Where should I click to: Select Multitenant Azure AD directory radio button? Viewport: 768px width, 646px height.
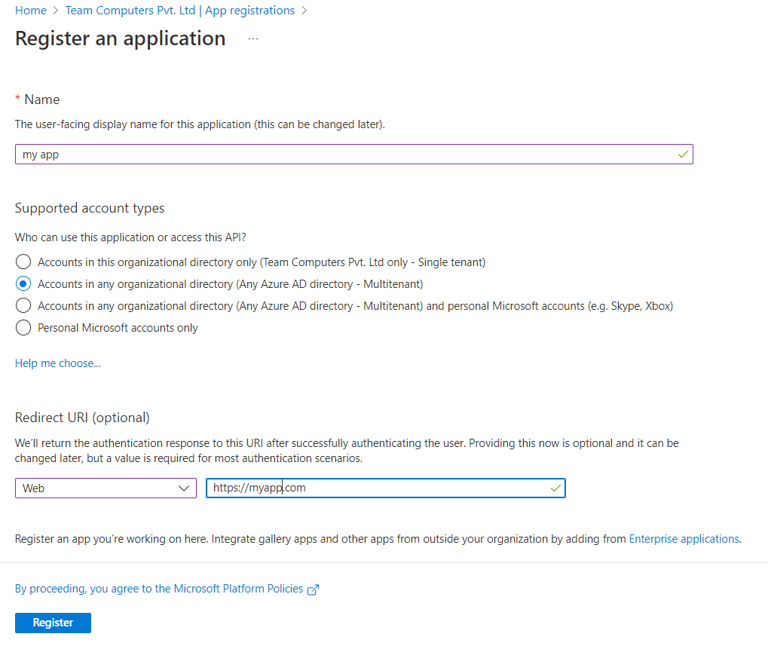point(23,284)
